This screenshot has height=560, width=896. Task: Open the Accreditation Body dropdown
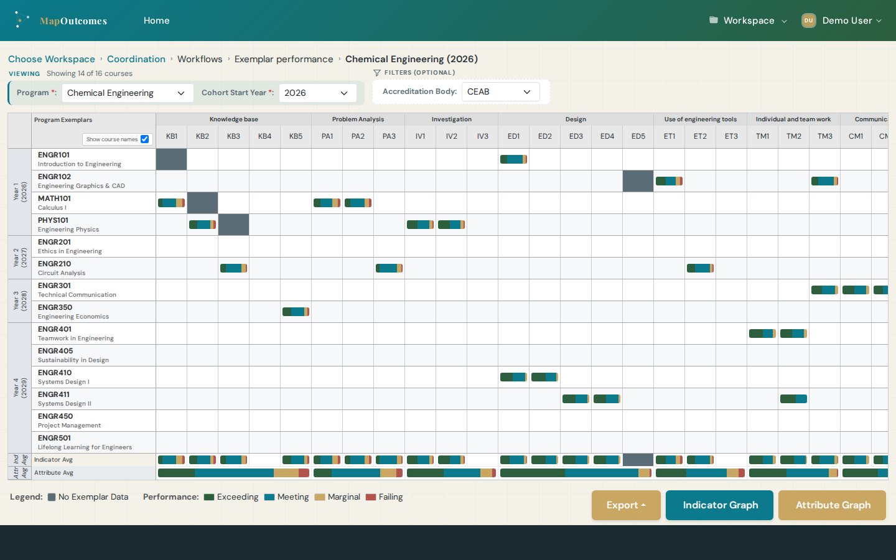coord(500,91)
